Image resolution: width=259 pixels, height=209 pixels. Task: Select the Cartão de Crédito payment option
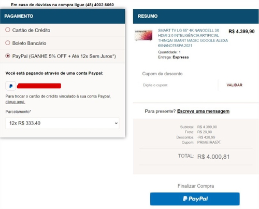8,30
